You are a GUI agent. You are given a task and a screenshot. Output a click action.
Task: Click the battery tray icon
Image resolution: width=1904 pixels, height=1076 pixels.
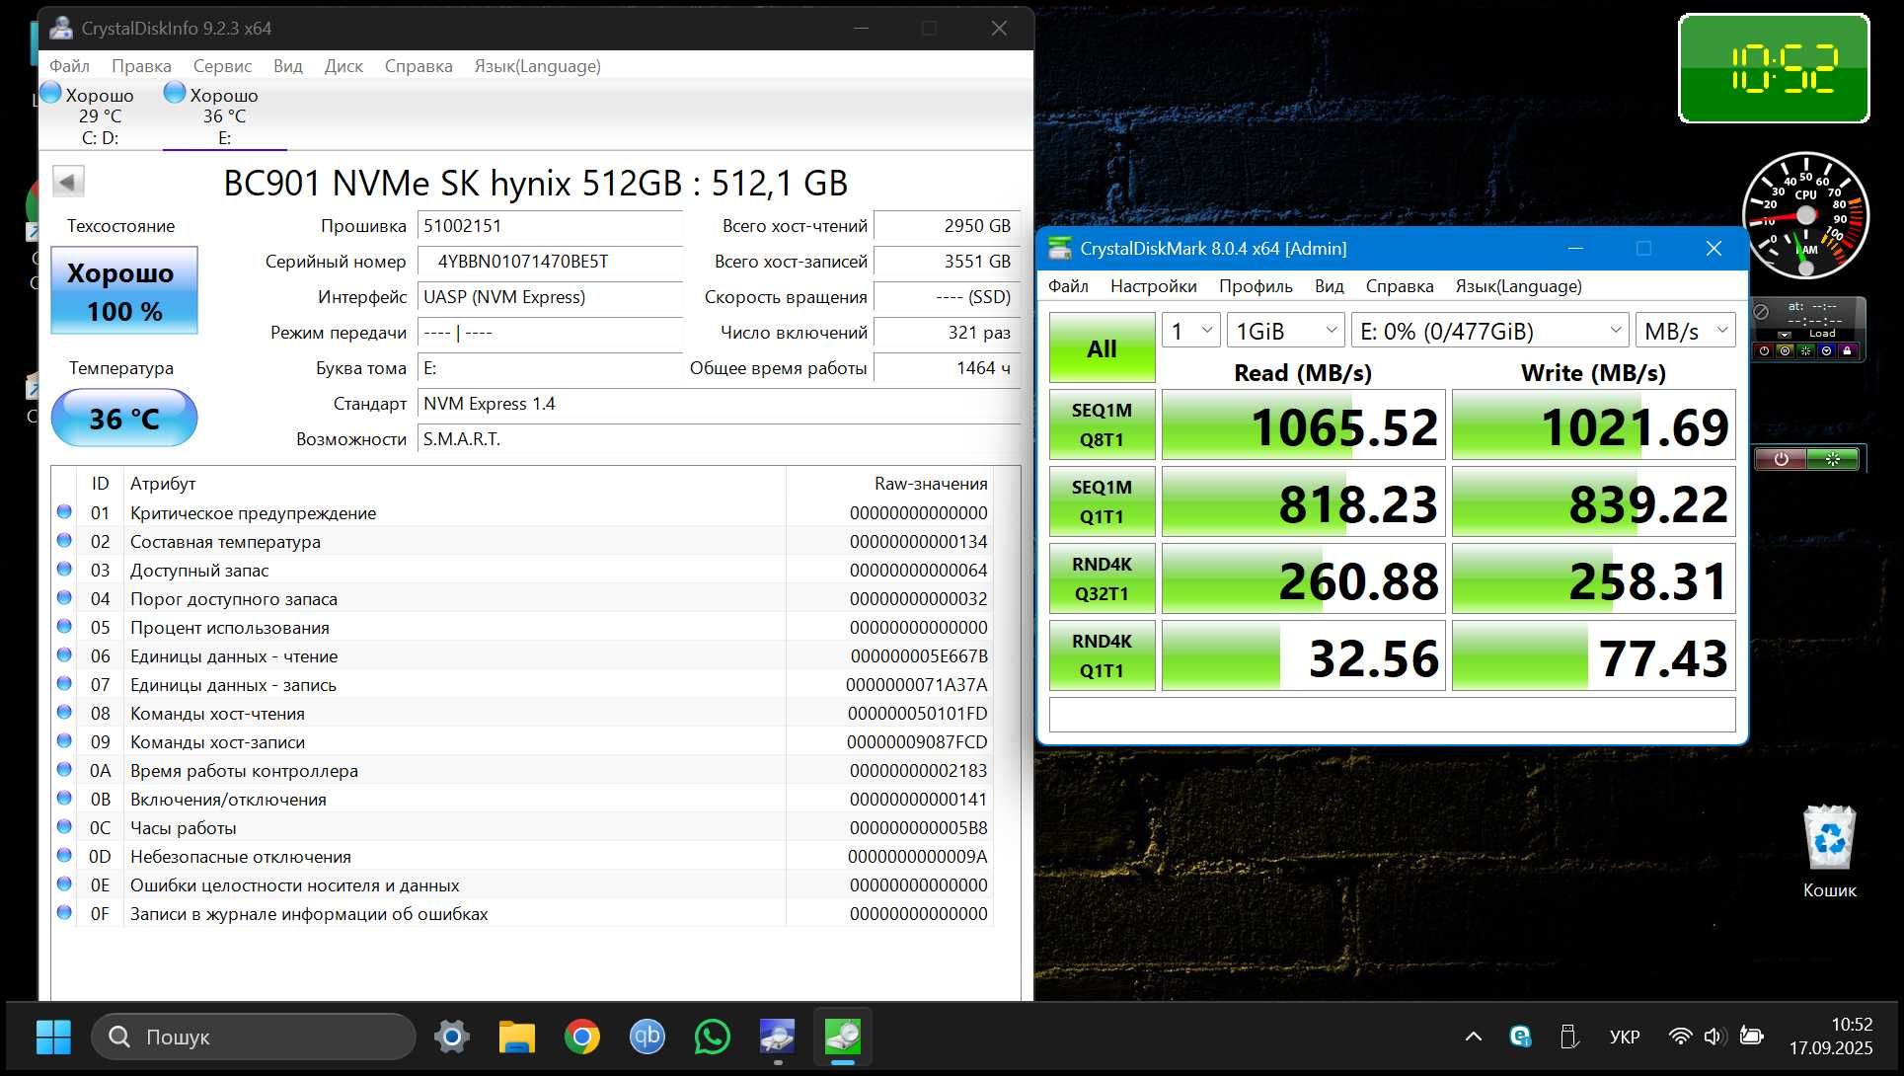1752,1037
